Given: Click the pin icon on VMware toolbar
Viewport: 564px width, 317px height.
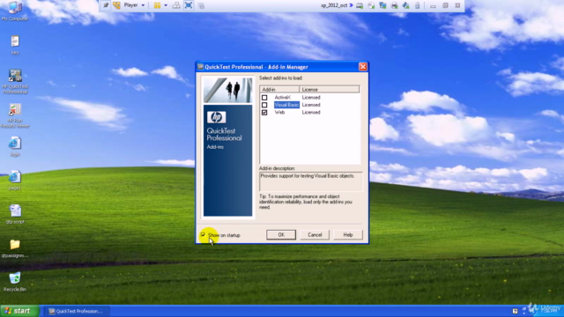Looking at the screenshot, I should pyautogui.click(x=106, y=5).
